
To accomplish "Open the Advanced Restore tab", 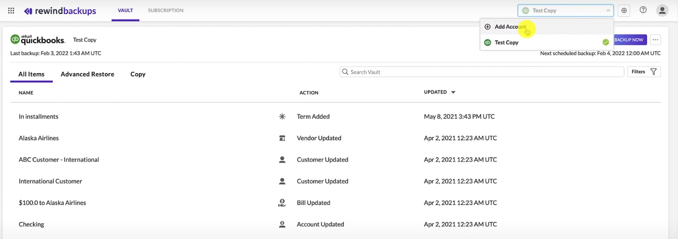I will point(87,74).
